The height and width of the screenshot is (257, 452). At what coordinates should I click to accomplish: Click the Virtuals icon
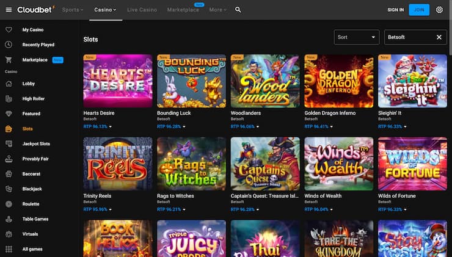click(x=9, y=234)
